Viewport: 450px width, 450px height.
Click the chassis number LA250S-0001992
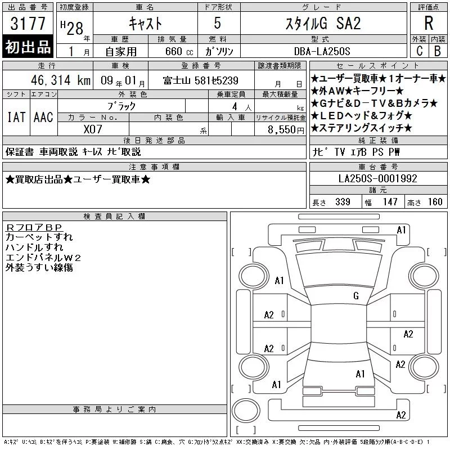tap(377, 178)
